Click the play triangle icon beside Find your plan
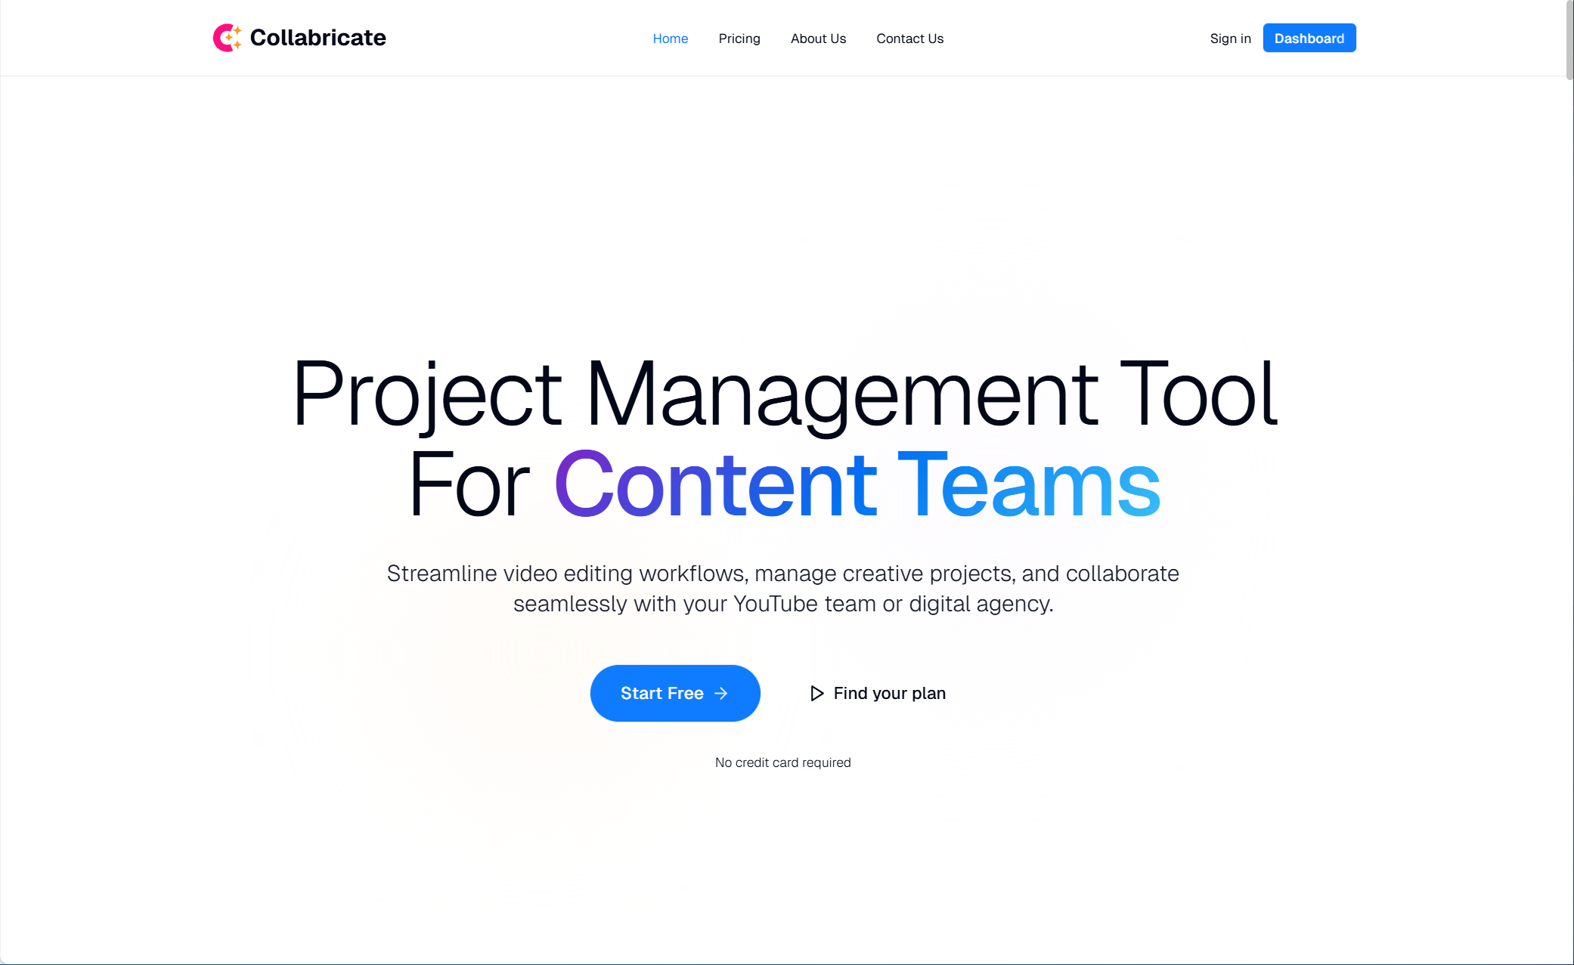The height and width of the screenshot is (965, 1574). [816, 693]
